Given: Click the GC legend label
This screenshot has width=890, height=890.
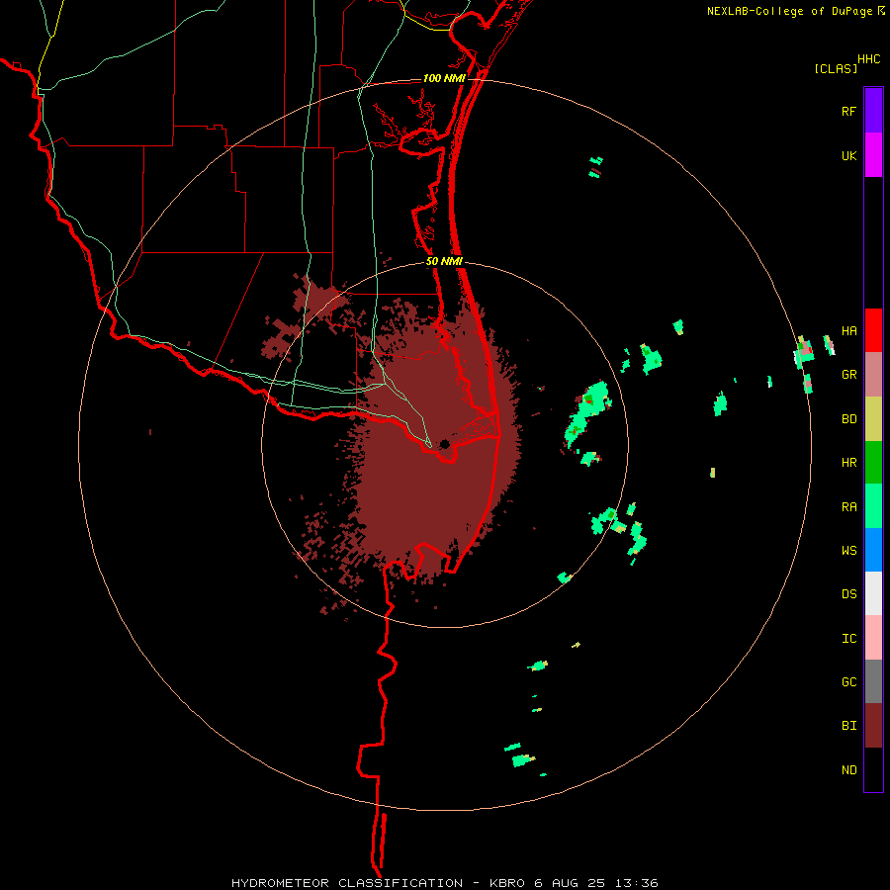Looking at the screenshot, I should click(848, 682).
